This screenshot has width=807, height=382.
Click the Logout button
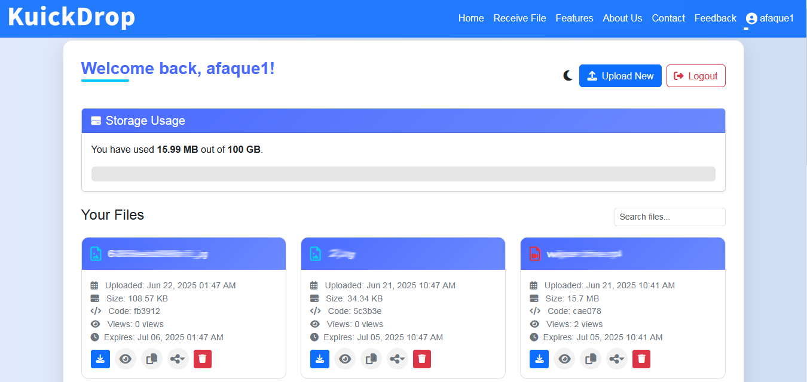coord(696,76)
